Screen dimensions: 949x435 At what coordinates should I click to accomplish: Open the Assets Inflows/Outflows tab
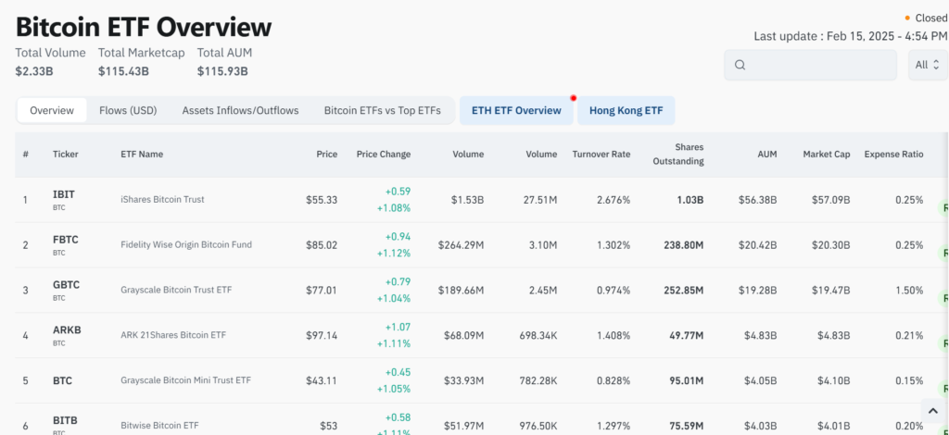pos(240,110)
